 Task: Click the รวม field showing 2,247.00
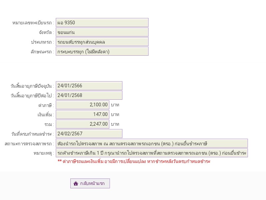[82, 124]
